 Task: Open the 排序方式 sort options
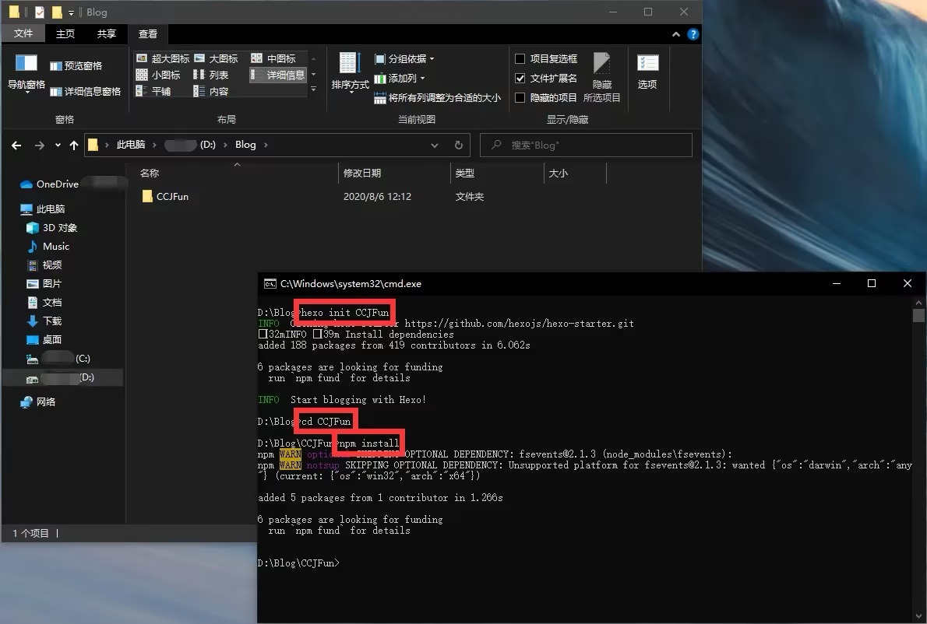point(350,72)
